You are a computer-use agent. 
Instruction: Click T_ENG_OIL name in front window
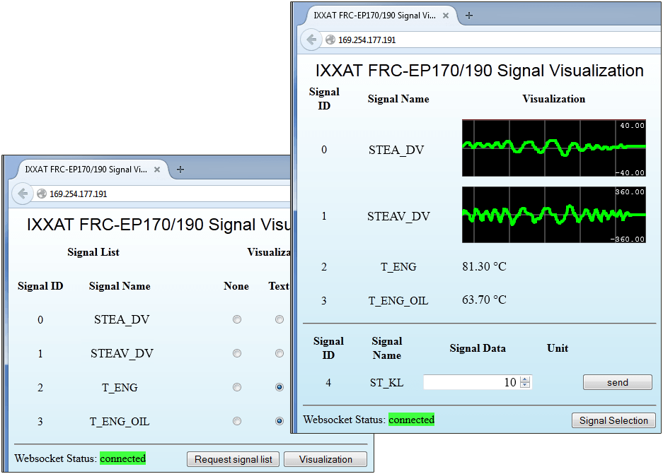[x=398, y=300]
